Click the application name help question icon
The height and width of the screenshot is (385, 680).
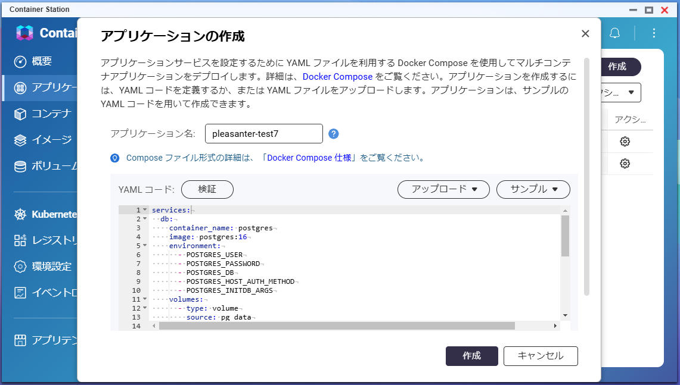click(334, 134)
